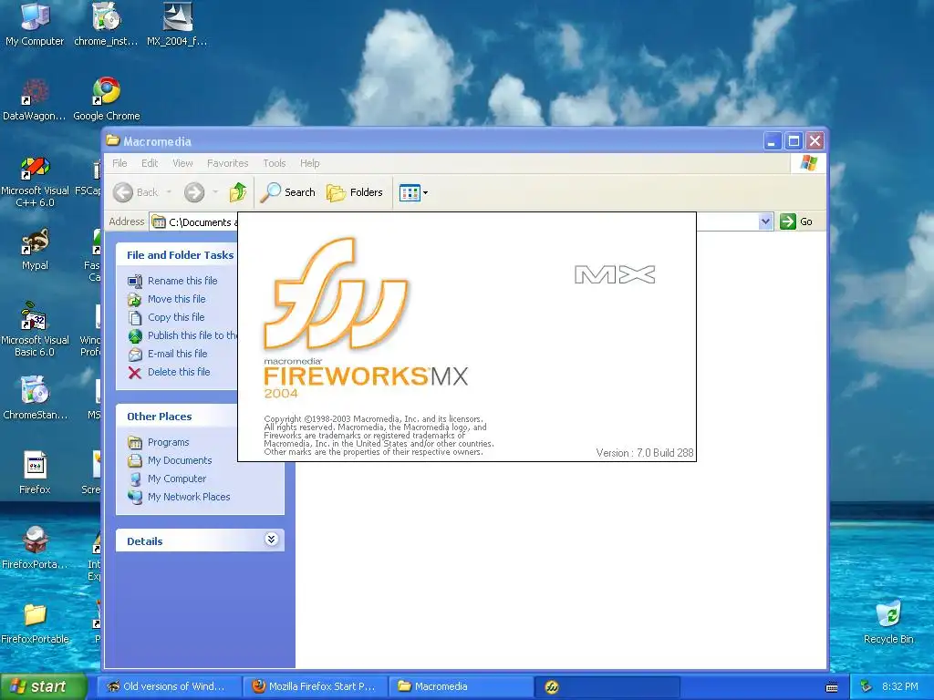Click on-screen keyboard icon near tray
Image resolution: width=934 pixels, height=700 pixels.
tap(832, 687)
